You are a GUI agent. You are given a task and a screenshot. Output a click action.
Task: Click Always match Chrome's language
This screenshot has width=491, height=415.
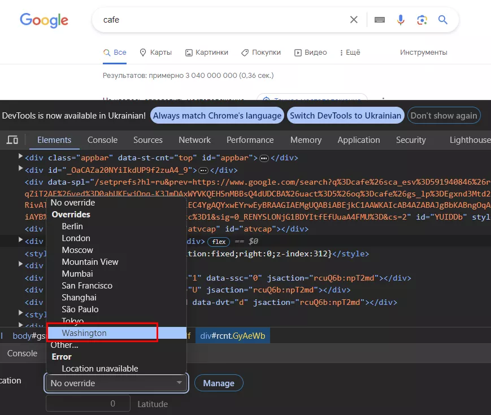[217, 116]
